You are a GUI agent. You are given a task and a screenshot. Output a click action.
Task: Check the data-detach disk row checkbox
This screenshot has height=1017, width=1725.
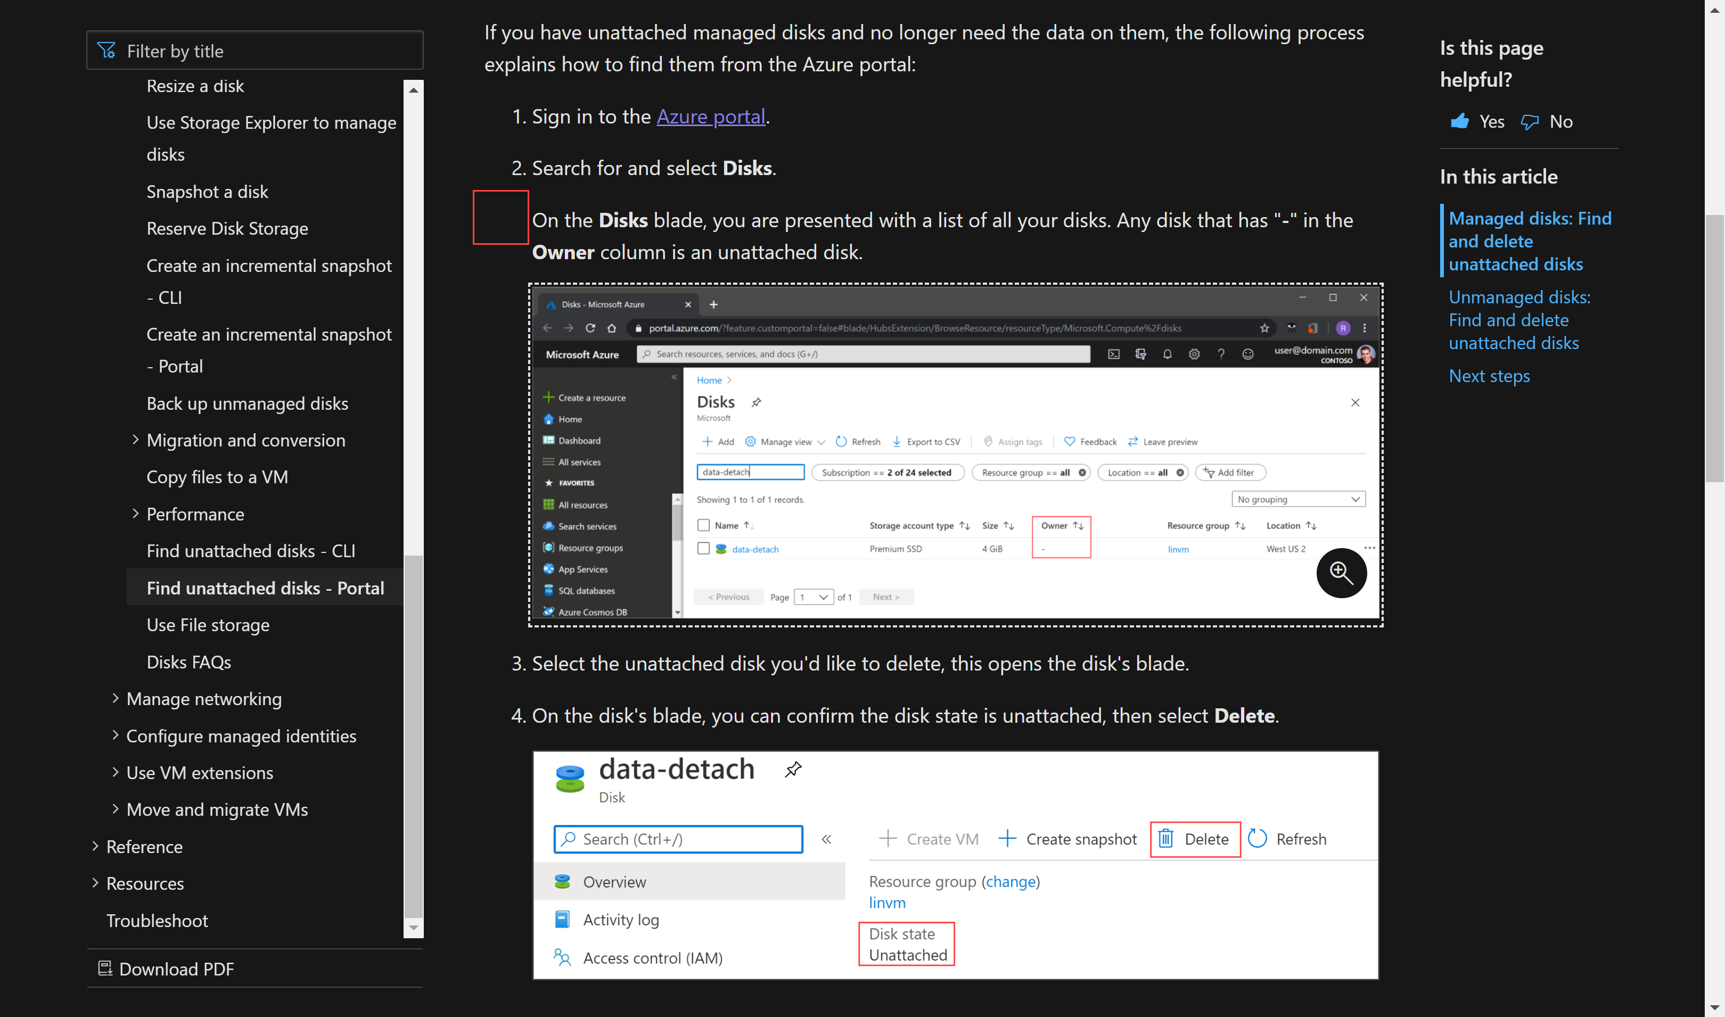pyautogui.click(x=703, y=548)
